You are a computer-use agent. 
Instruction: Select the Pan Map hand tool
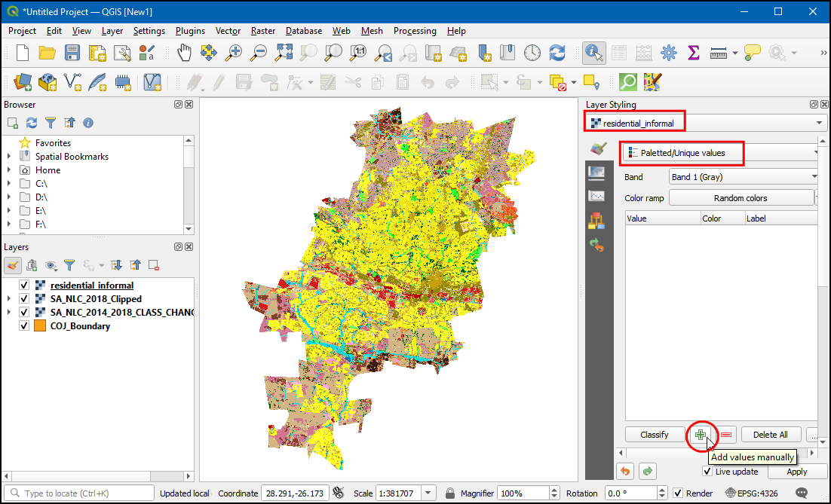184,53
